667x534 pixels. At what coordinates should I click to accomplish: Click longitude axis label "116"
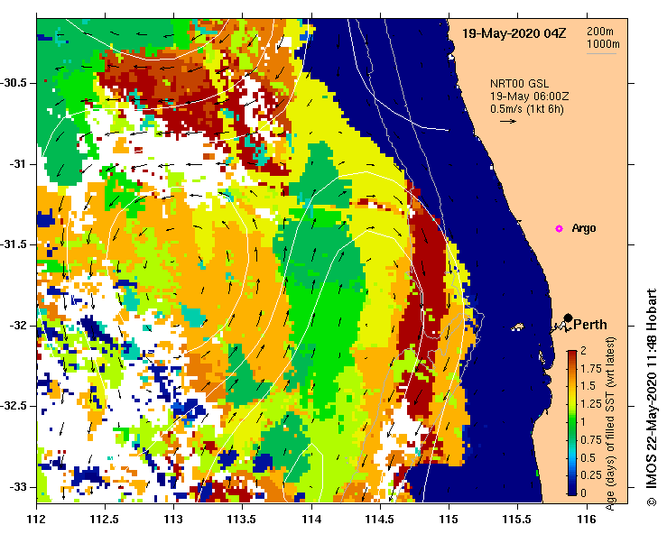(x=587, y=520)
